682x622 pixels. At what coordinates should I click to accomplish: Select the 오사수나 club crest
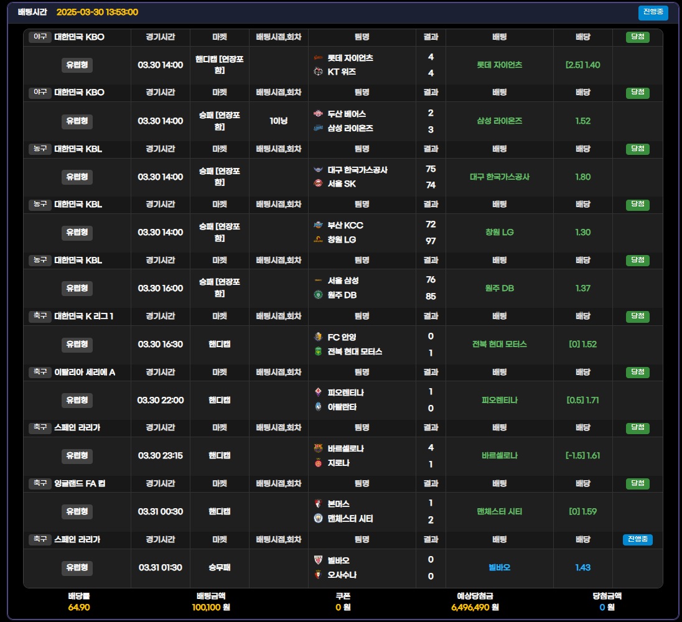pyautogui.click(x=319, y=575)
